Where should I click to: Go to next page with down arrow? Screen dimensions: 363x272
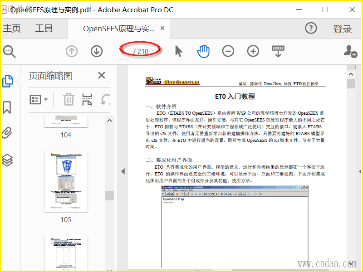point(97,51)
